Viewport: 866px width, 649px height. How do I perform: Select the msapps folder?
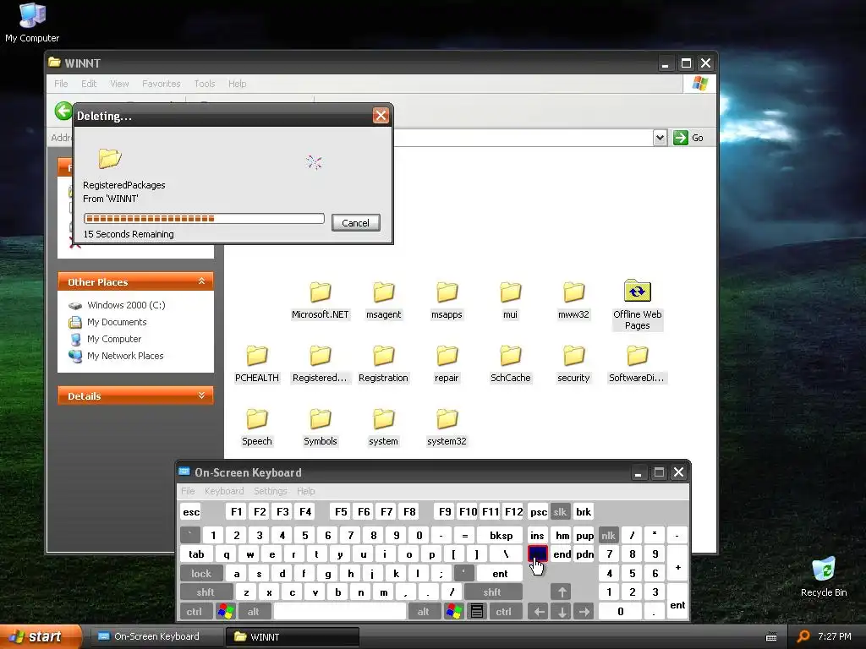(x=447, y=301)
